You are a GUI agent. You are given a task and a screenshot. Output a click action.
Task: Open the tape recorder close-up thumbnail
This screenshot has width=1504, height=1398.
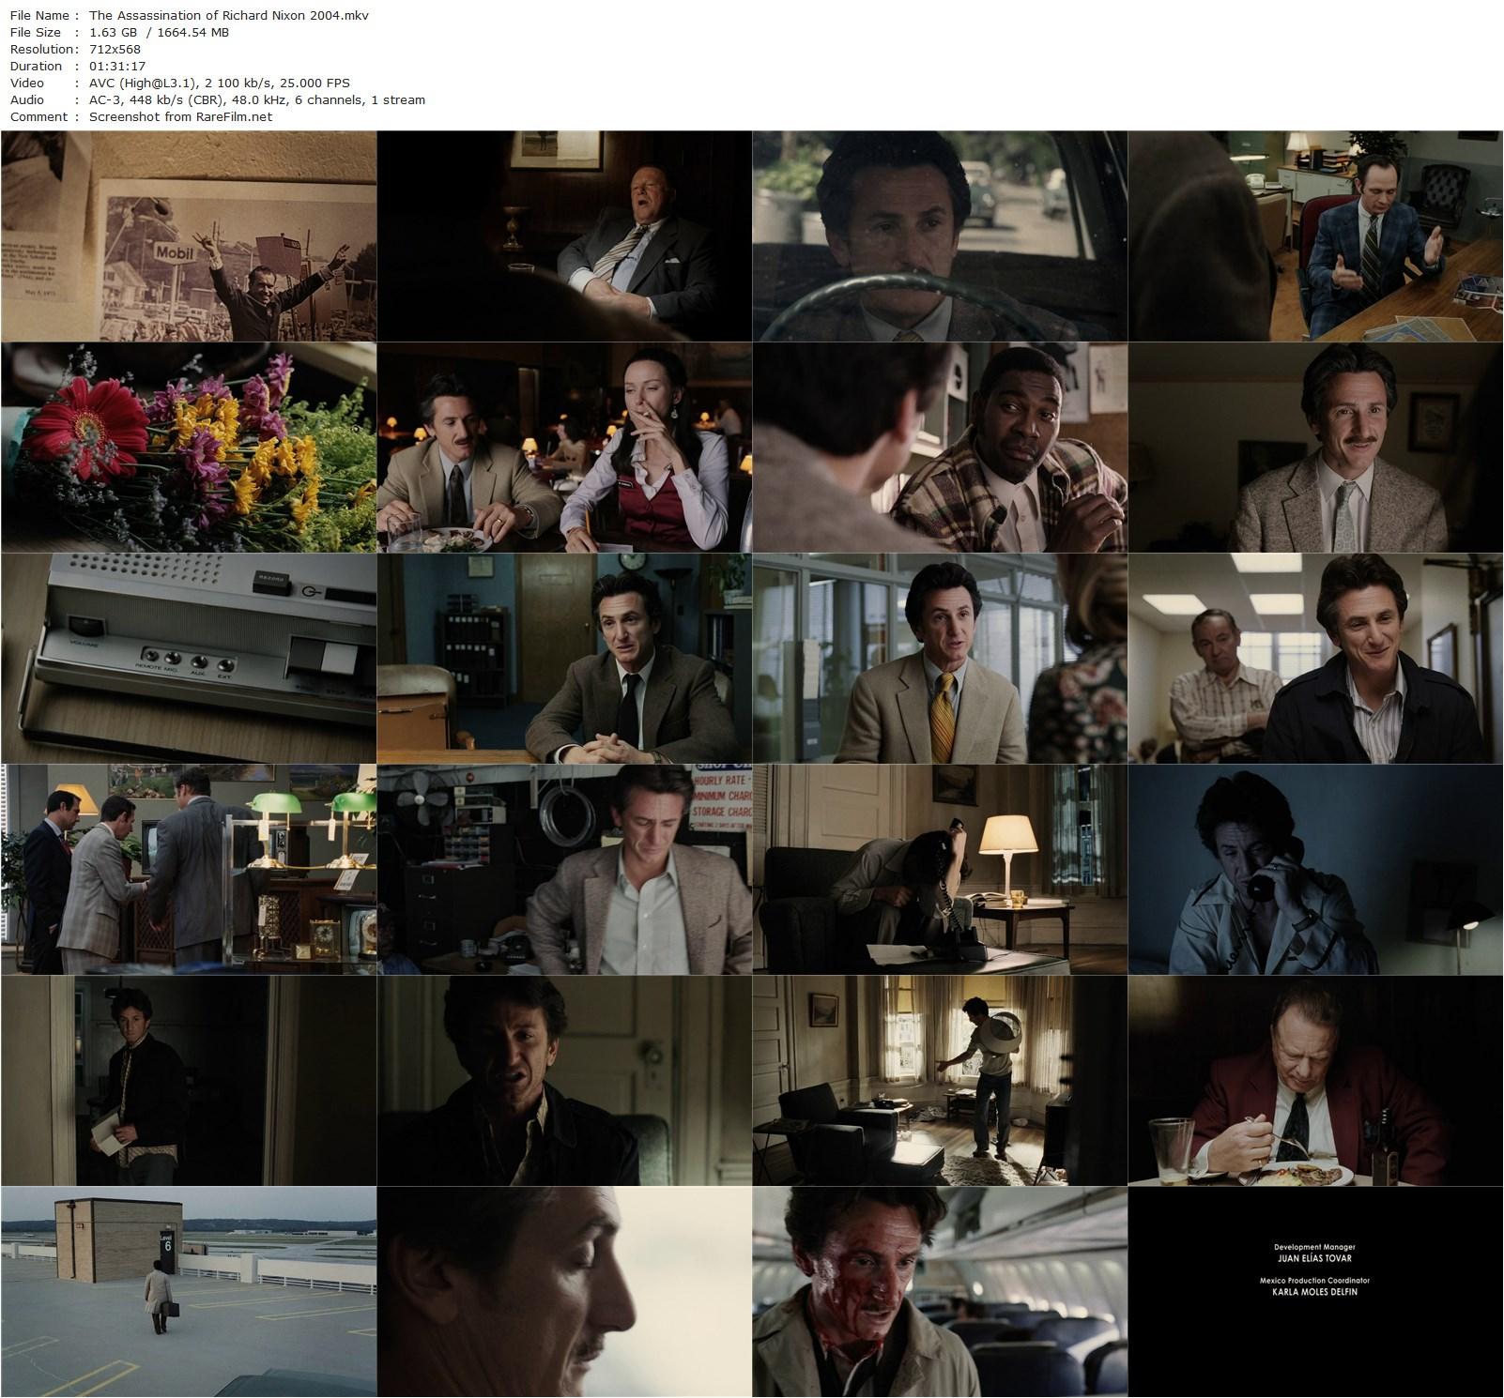189,659
